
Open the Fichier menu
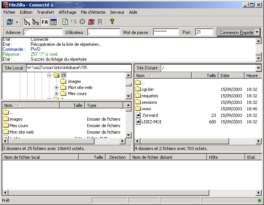pyautogui.click(x=10, y=12)
